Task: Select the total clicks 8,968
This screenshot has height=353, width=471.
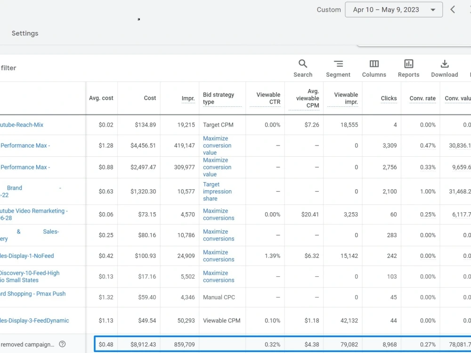Action: [x=390, y=345]
